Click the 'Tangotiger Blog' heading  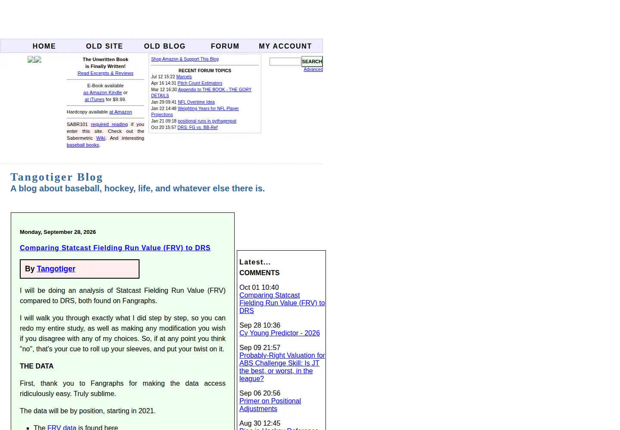[56, 177]
